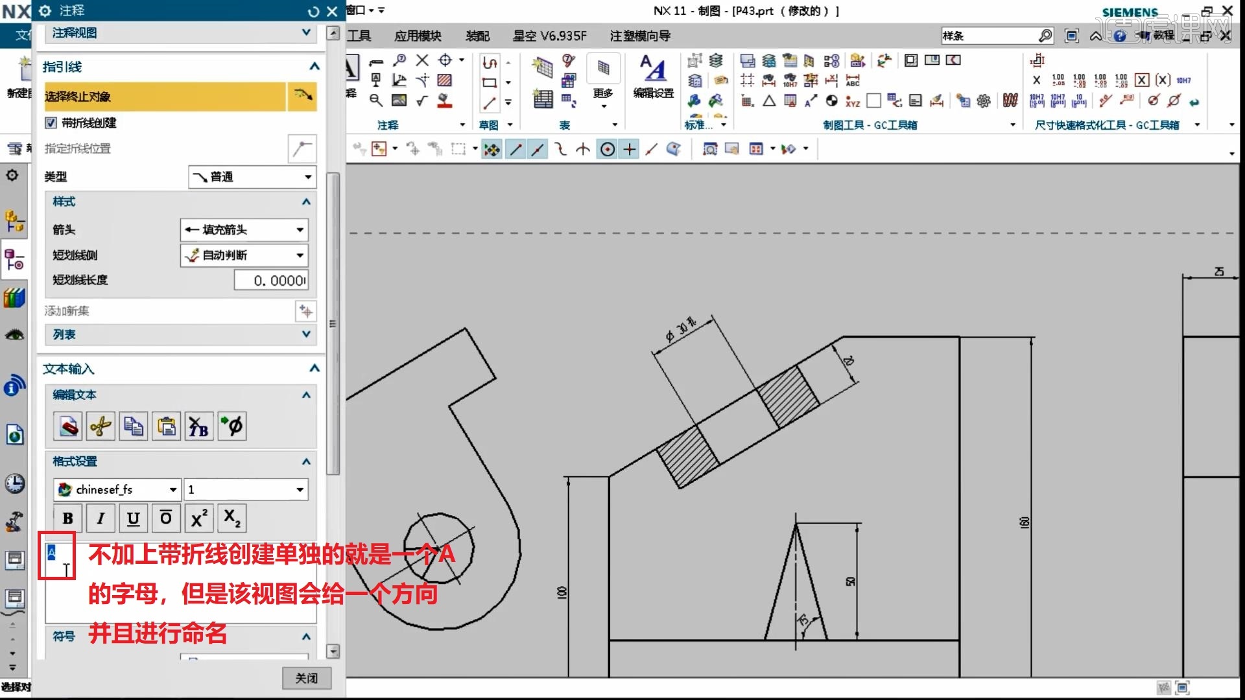Open the 装配 tab
The width and height of the screenshot is (1245, 700).
point(478,36)
